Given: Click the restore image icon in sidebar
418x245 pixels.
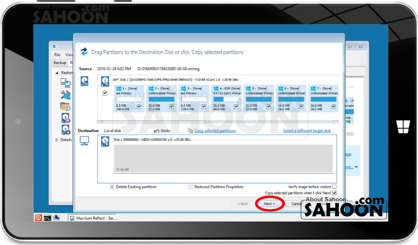Looking at the screenshot, I should (x=65, y=82).
